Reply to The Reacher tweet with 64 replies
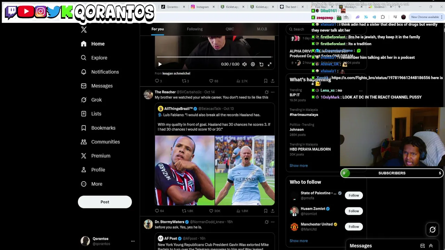The image size is (445, 250). (x=159, y=211)
